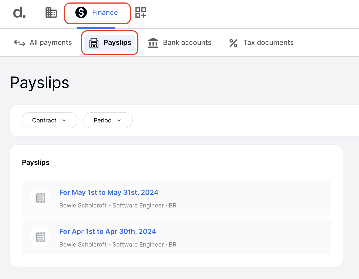Switch to the Tax documents tab

[268, 43]
